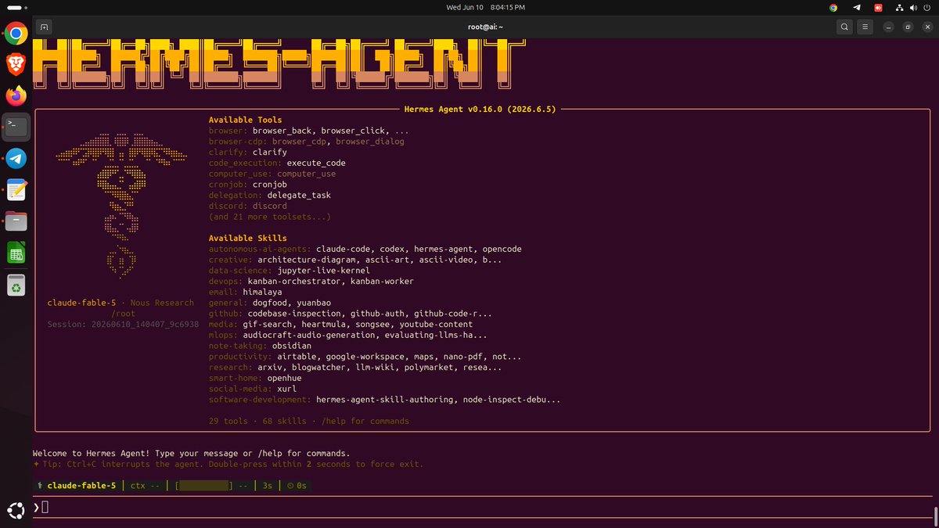Click the 'hermes-agent-skill-authoring' skill name
Image resolution: width=939 pixels, height=528 pixels.
[384, 399]
